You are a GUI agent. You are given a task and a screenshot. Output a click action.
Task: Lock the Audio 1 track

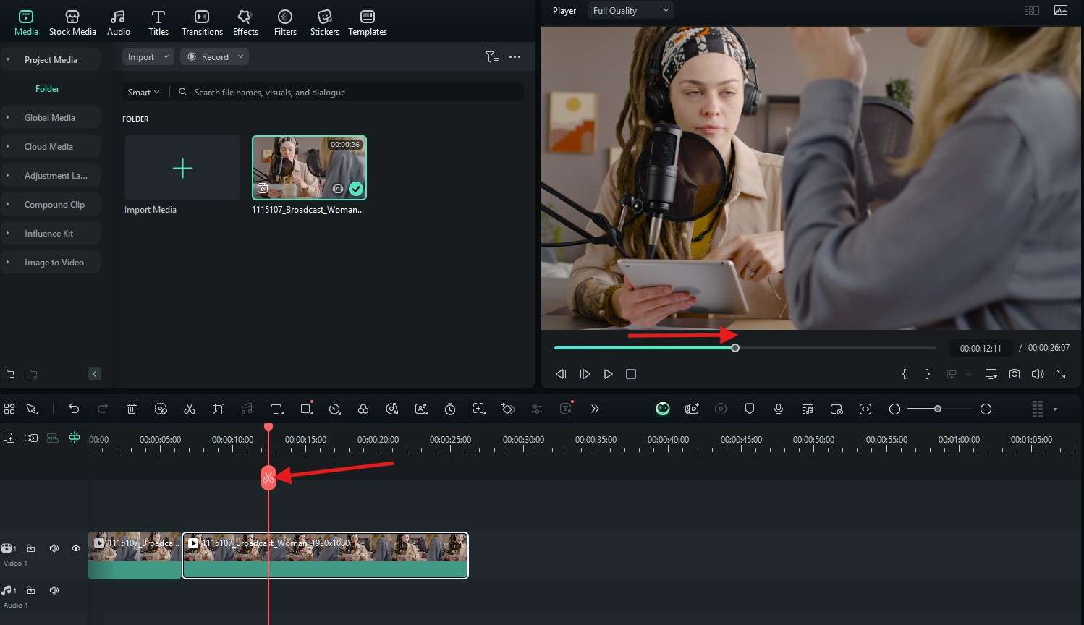(31, 590)
